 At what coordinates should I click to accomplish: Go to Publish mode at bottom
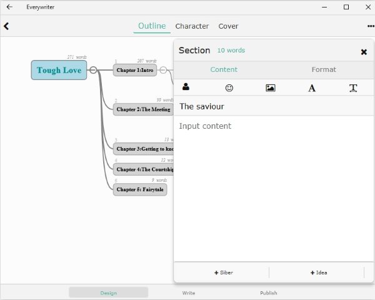269,292
